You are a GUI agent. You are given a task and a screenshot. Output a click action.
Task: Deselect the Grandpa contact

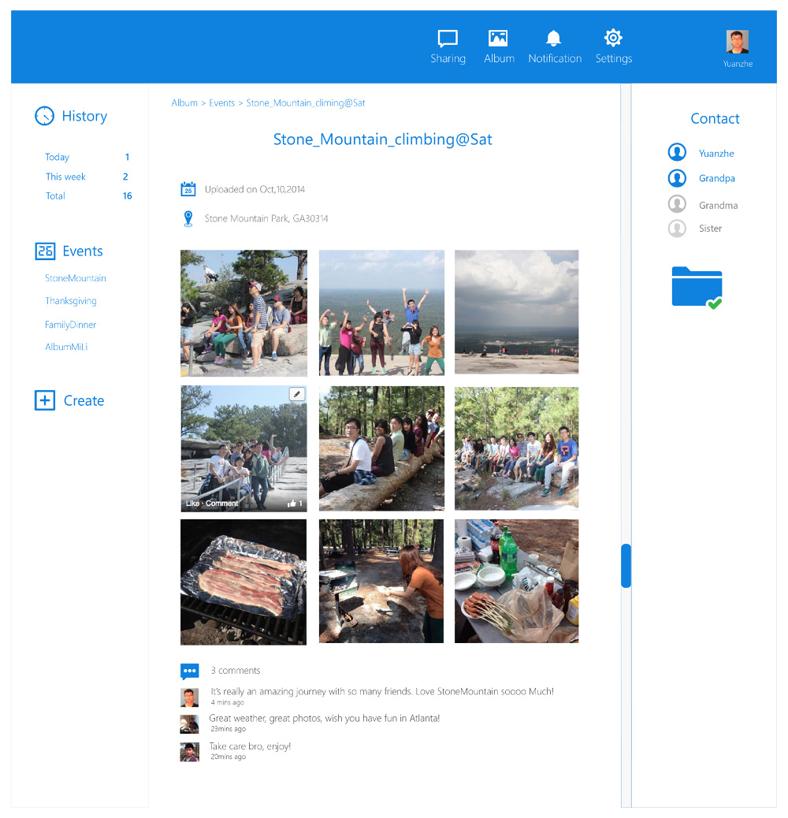[x=677, y=178]
